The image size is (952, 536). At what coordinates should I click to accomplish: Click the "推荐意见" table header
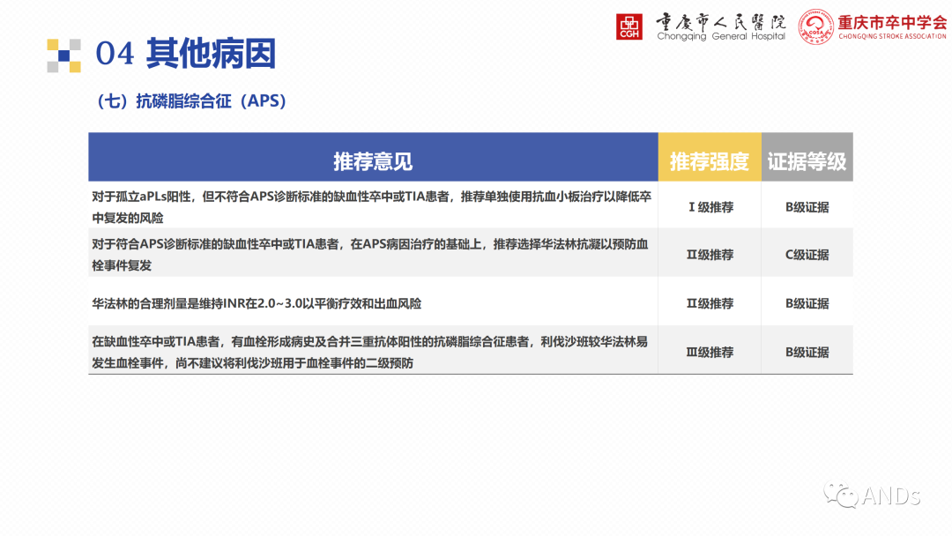373,157
